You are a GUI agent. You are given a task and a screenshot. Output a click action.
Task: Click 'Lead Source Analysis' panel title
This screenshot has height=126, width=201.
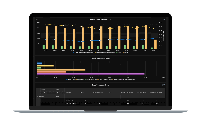coord(100,85)
